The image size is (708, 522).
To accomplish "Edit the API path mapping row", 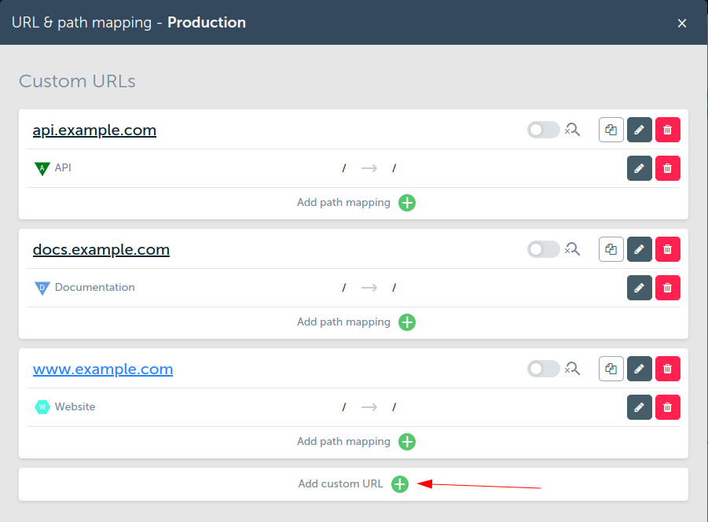I will tap(640, 168).
